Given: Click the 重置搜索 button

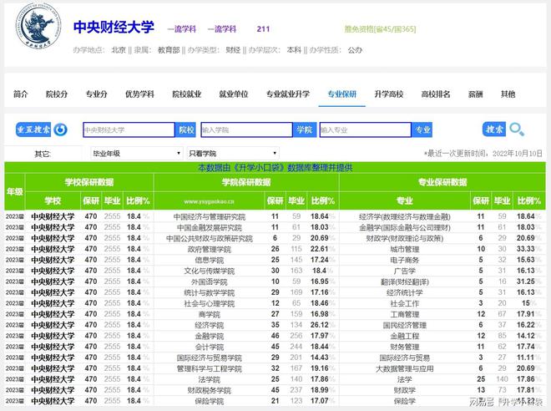Looking at the screenshot, I should pyautogui.click(x=33, y=129).
